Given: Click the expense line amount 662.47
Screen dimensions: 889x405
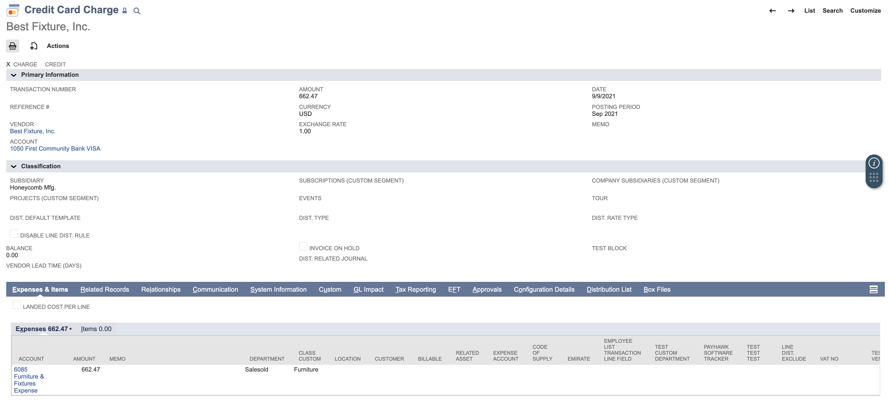Looking at the screenshot, I should [90, 369].
